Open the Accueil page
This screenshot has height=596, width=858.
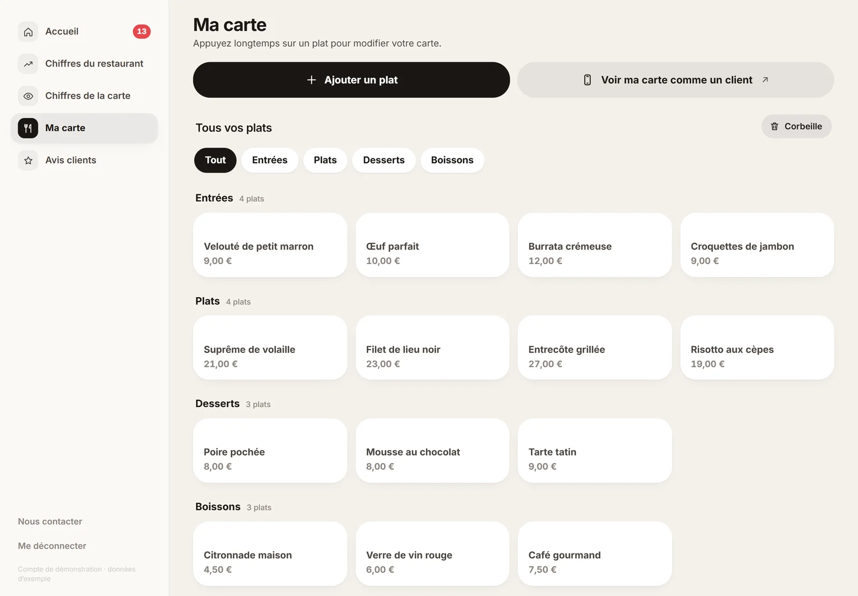tap(84, 32)
